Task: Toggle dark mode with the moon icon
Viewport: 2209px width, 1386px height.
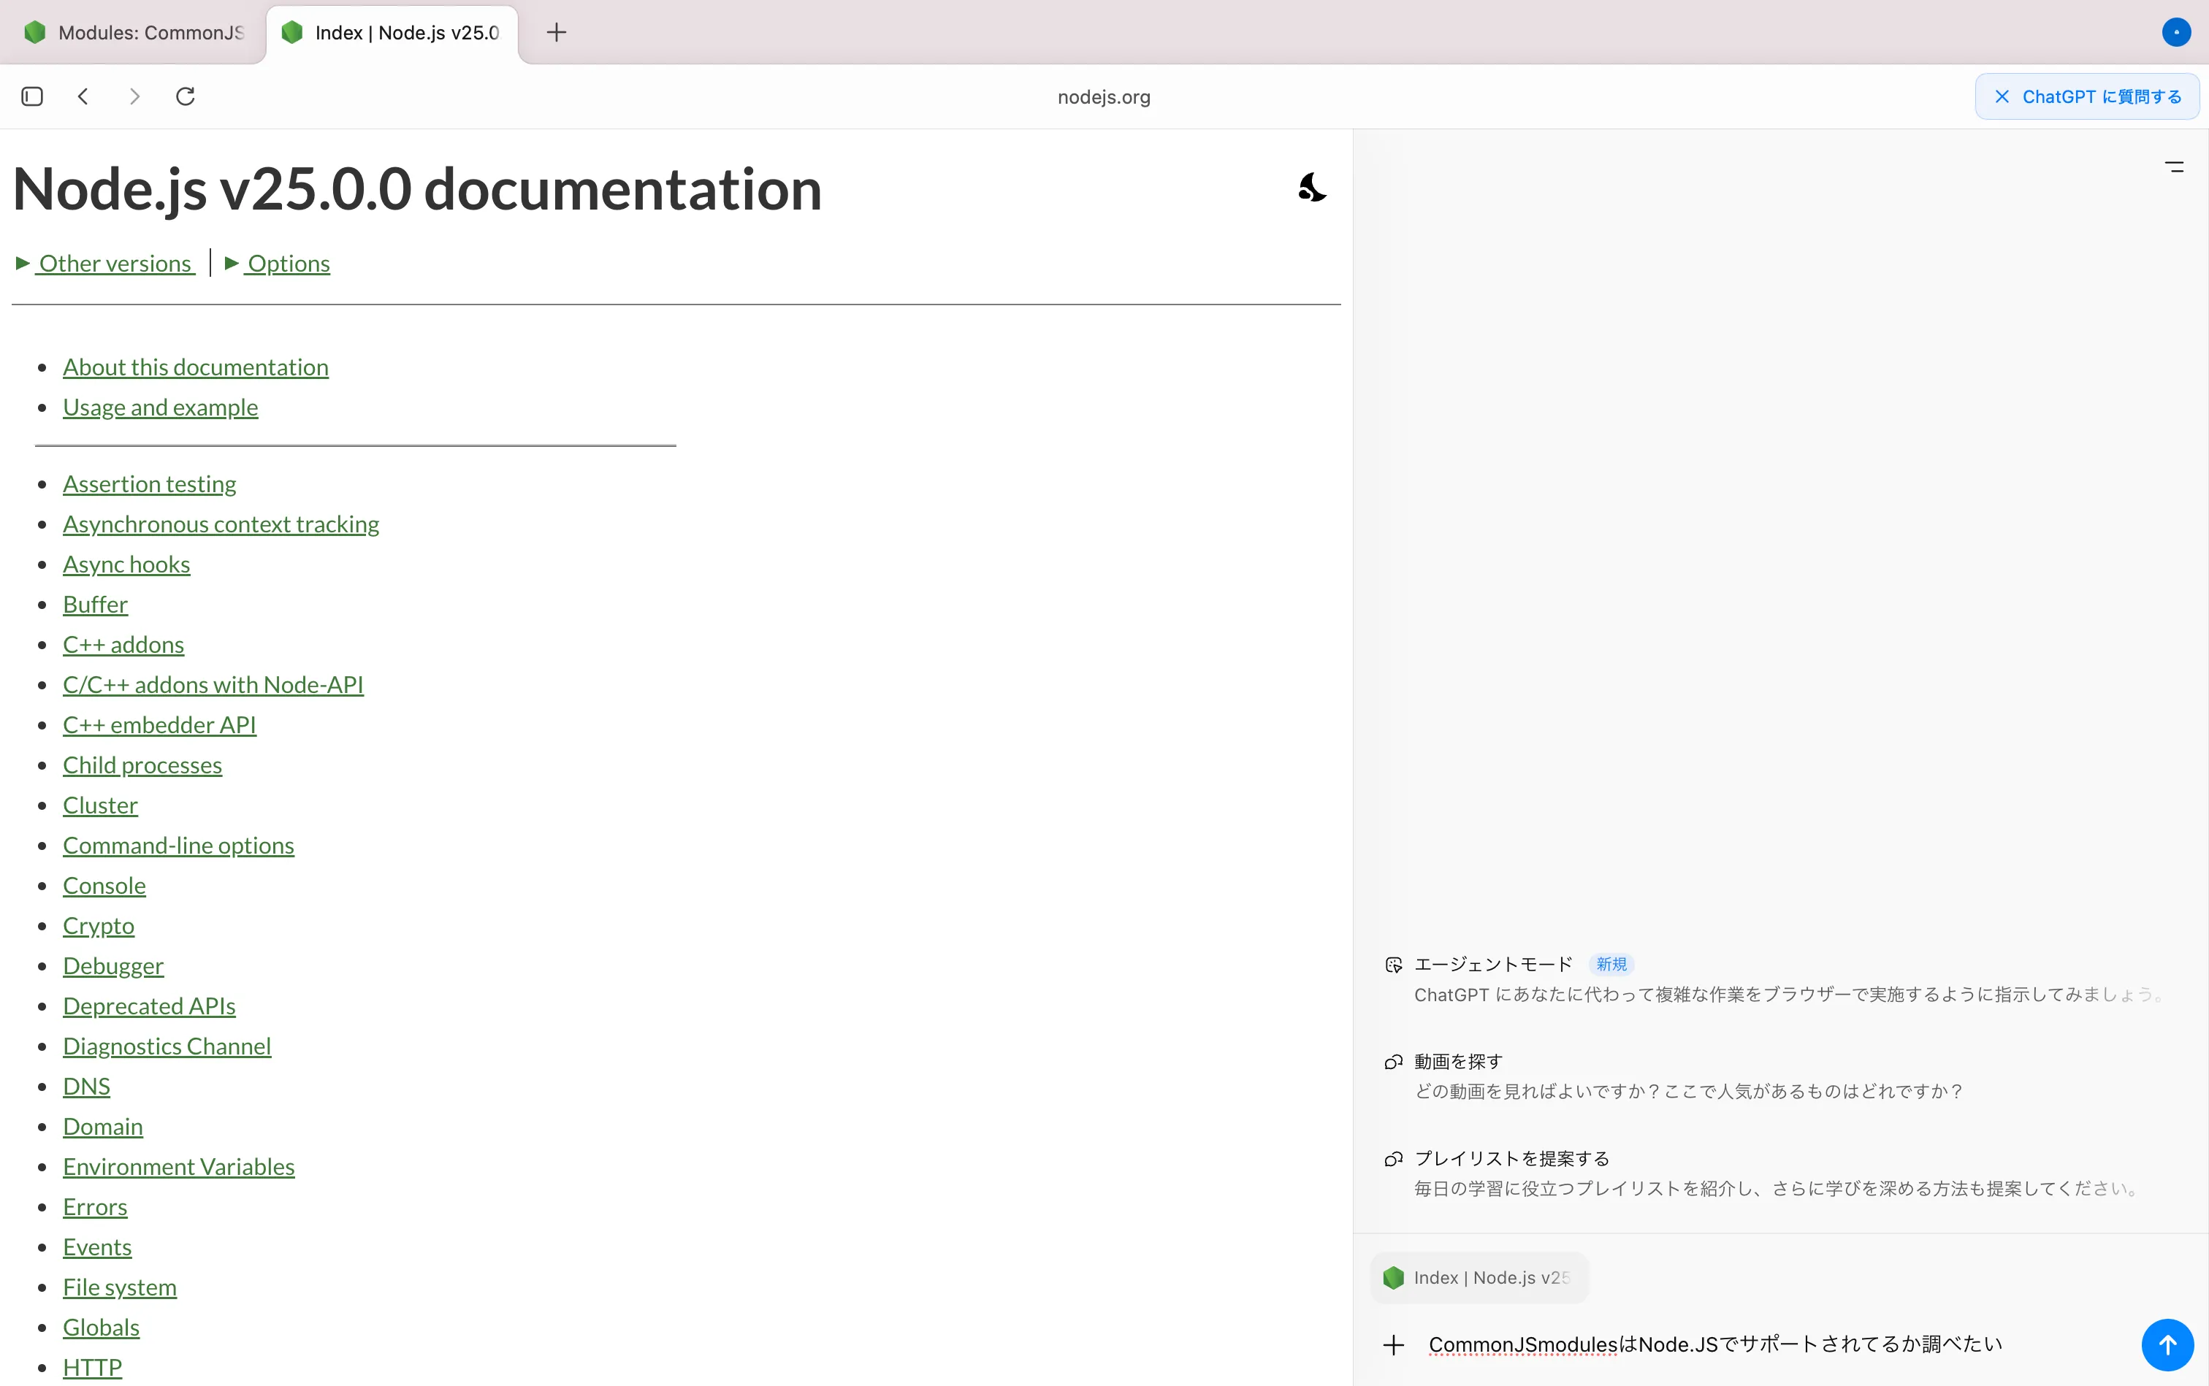Action: coord(1312,188)
